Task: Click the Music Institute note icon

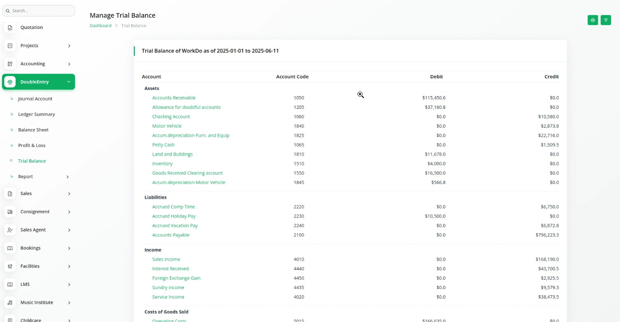Action: tap(10, 302)
